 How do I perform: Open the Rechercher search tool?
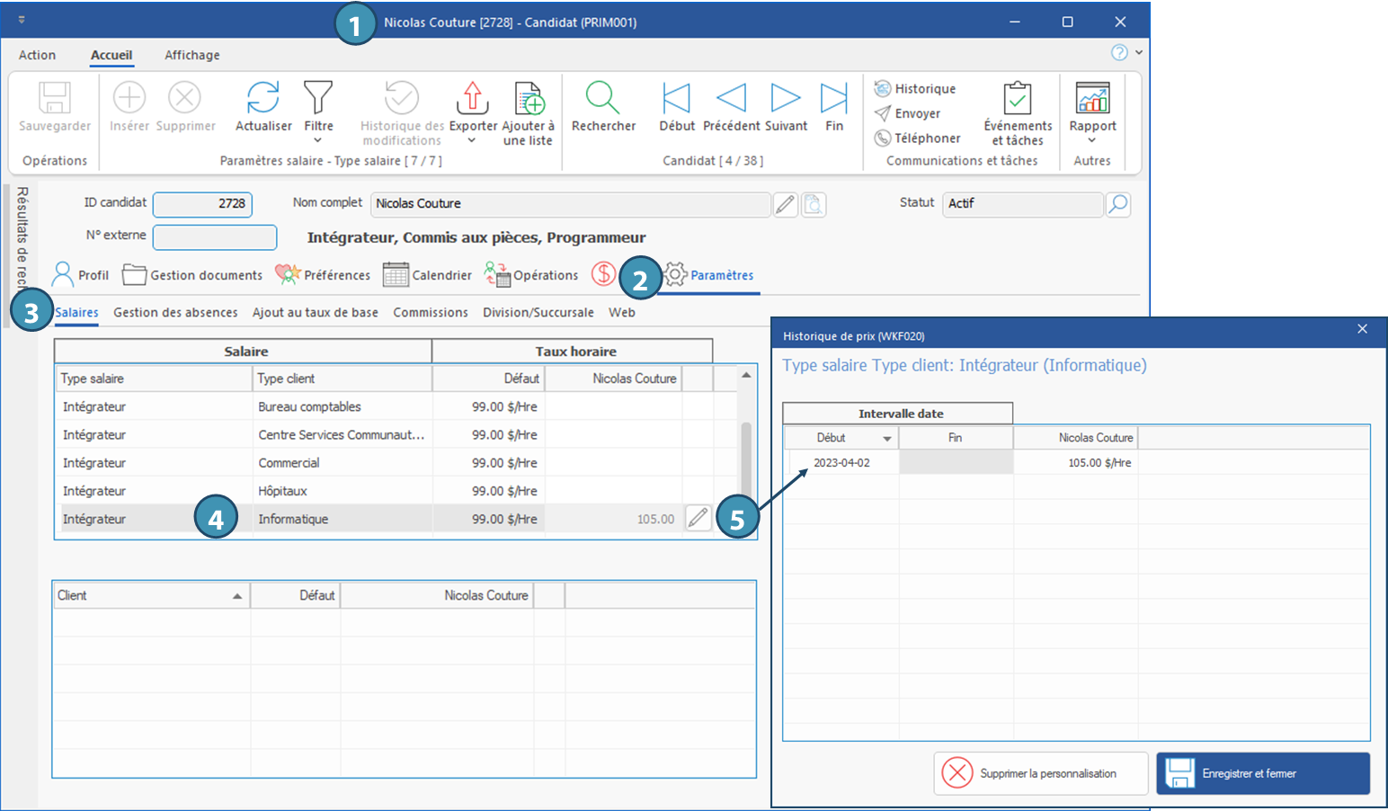coord(602,98)
